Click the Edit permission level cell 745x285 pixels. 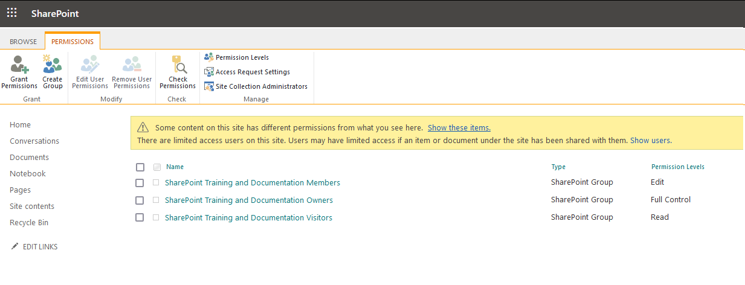(x=657, y=182)
